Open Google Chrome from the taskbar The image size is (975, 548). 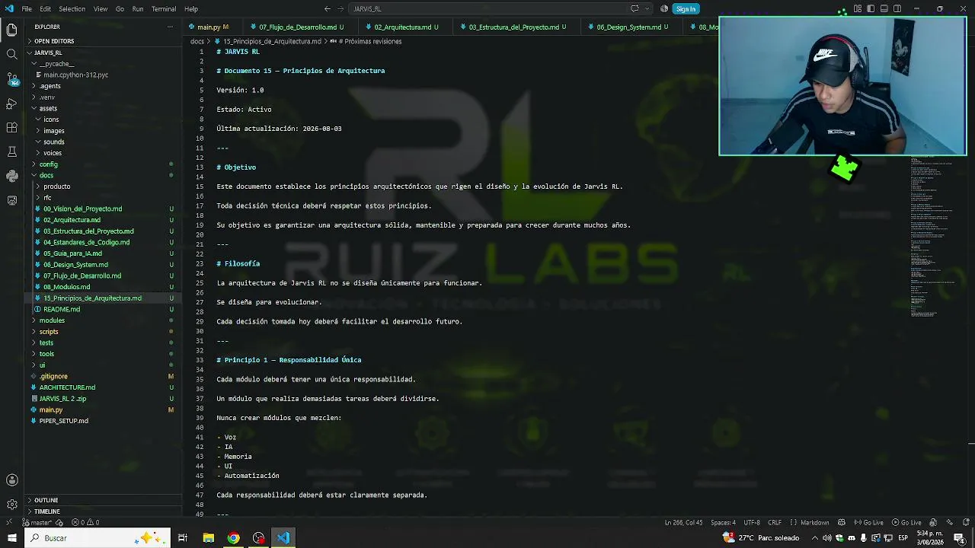tap(233, 538)
